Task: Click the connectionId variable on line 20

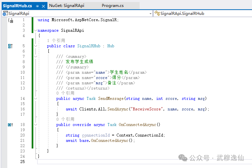Action: 96,135
